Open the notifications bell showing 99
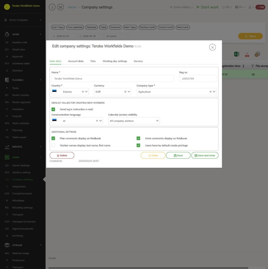The width and height of the screenshot is (268, 269). [227, 7]
